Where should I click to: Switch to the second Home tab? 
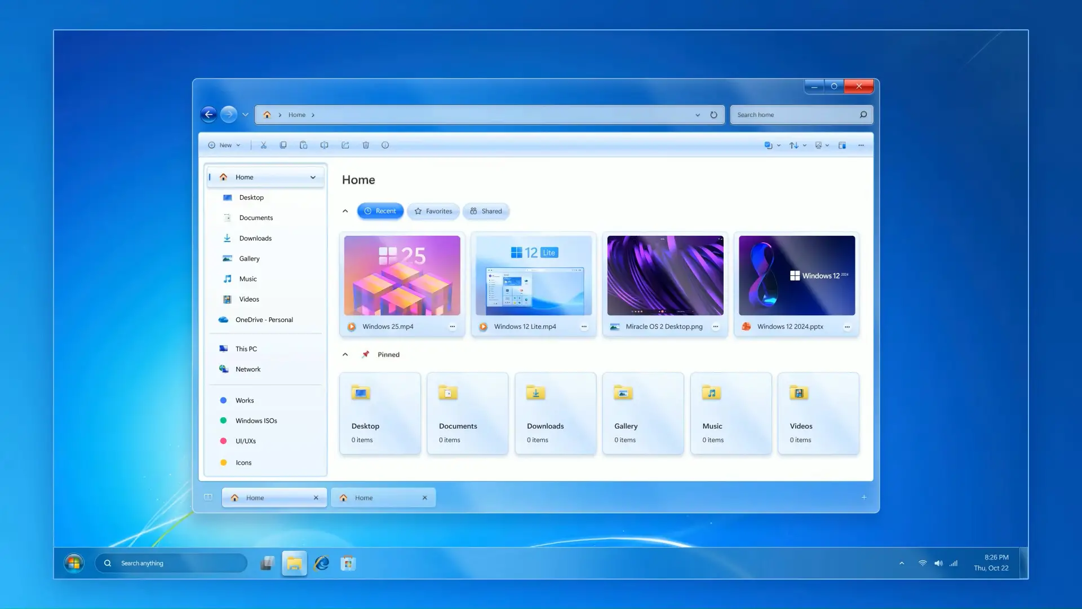coord(383,497)
